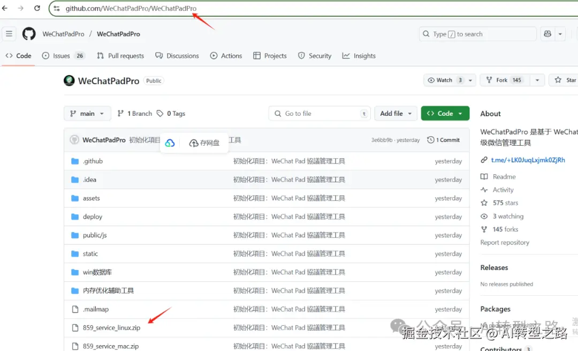This screenshot has height=351, width=578.
Task: Open the Releases heading link
Action: click(x=494, y=267)
